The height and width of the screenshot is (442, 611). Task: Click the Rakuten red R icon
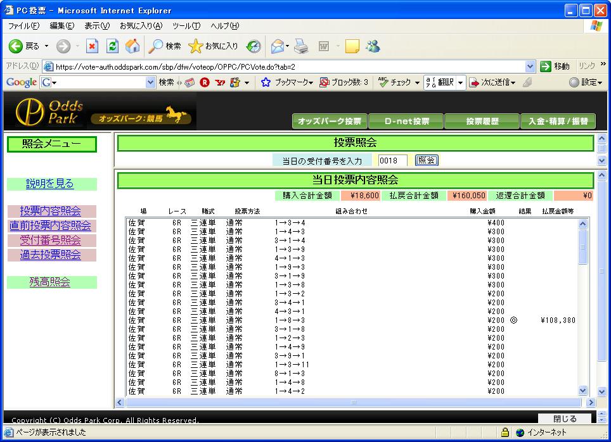tap(205, 82)
